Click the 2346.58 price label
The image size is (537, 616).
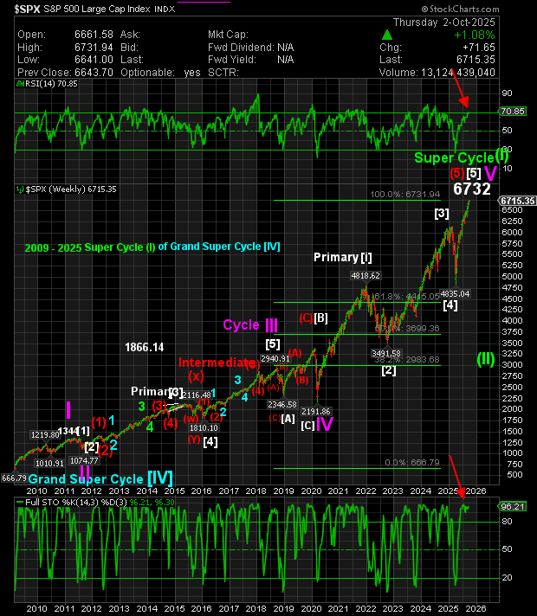click(282, 404)
